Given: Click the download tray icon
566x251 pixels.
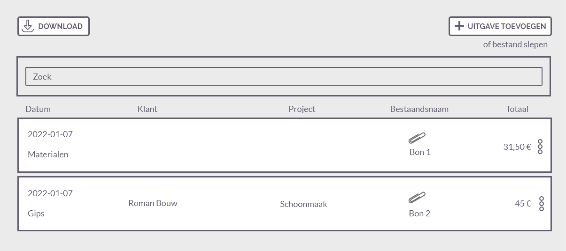Looking at the screenshot, I should point(28,26).
